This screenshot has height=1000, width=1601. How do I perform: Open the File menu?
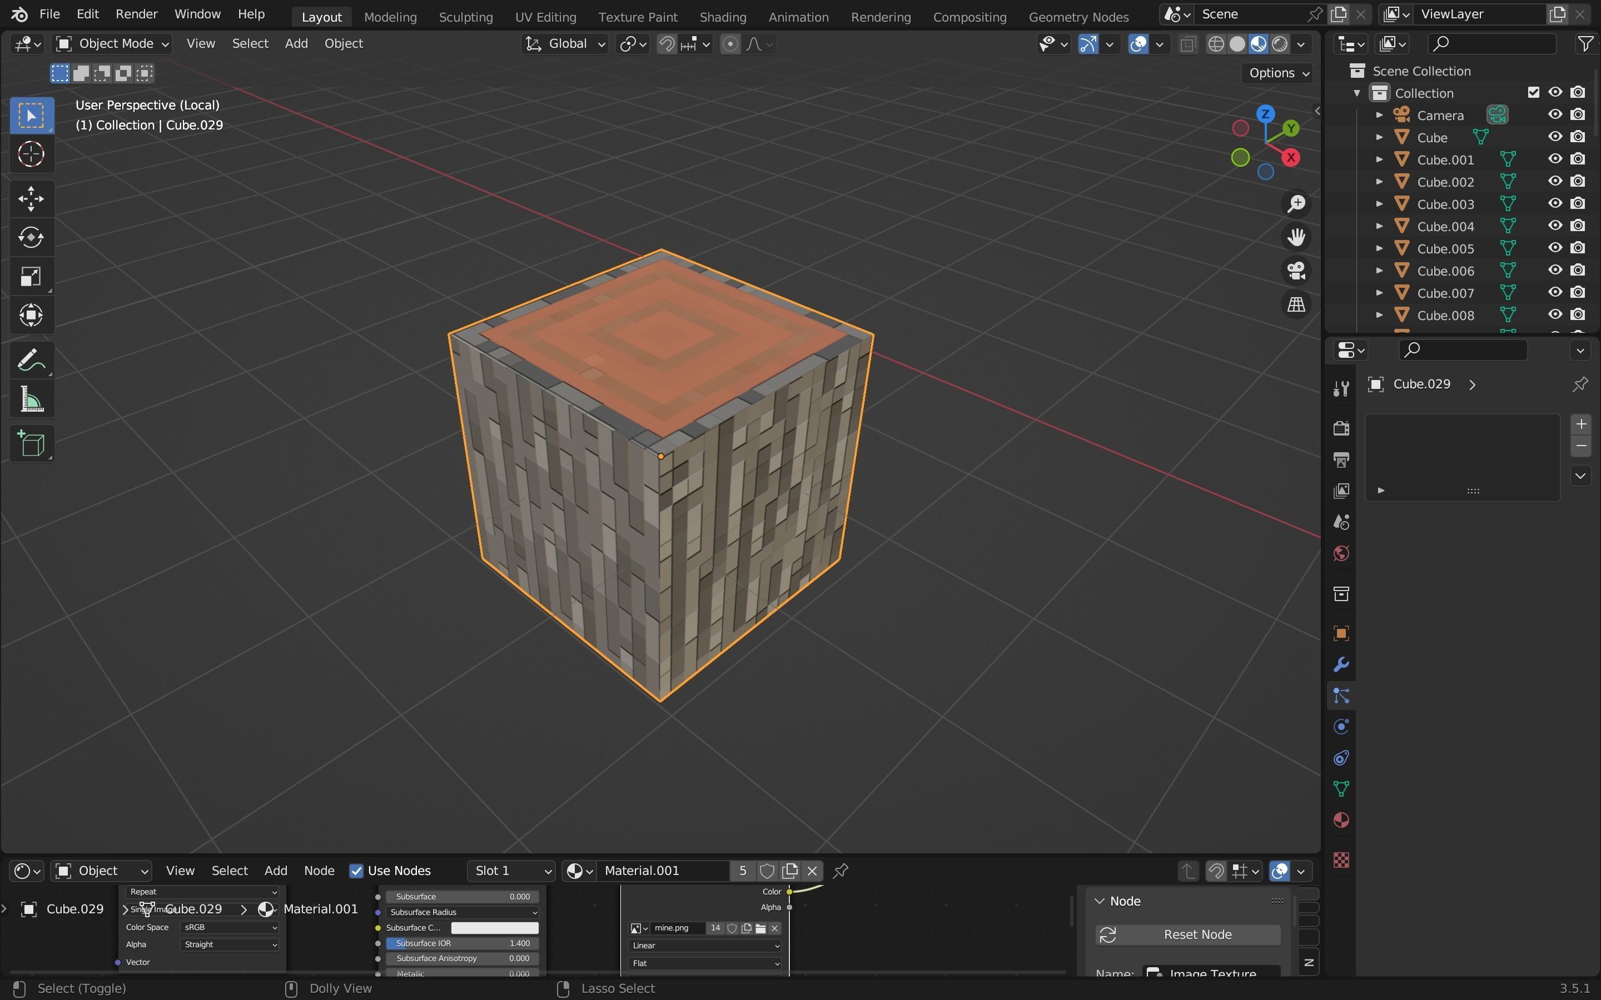49,14
